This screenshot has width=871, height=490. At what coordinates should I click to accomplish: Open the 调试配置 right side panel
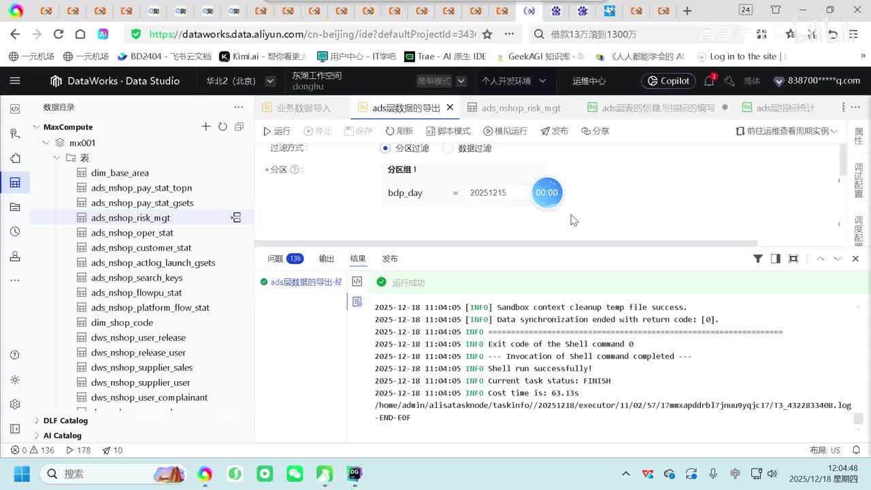pyautogui.click(x=859, y=180)
